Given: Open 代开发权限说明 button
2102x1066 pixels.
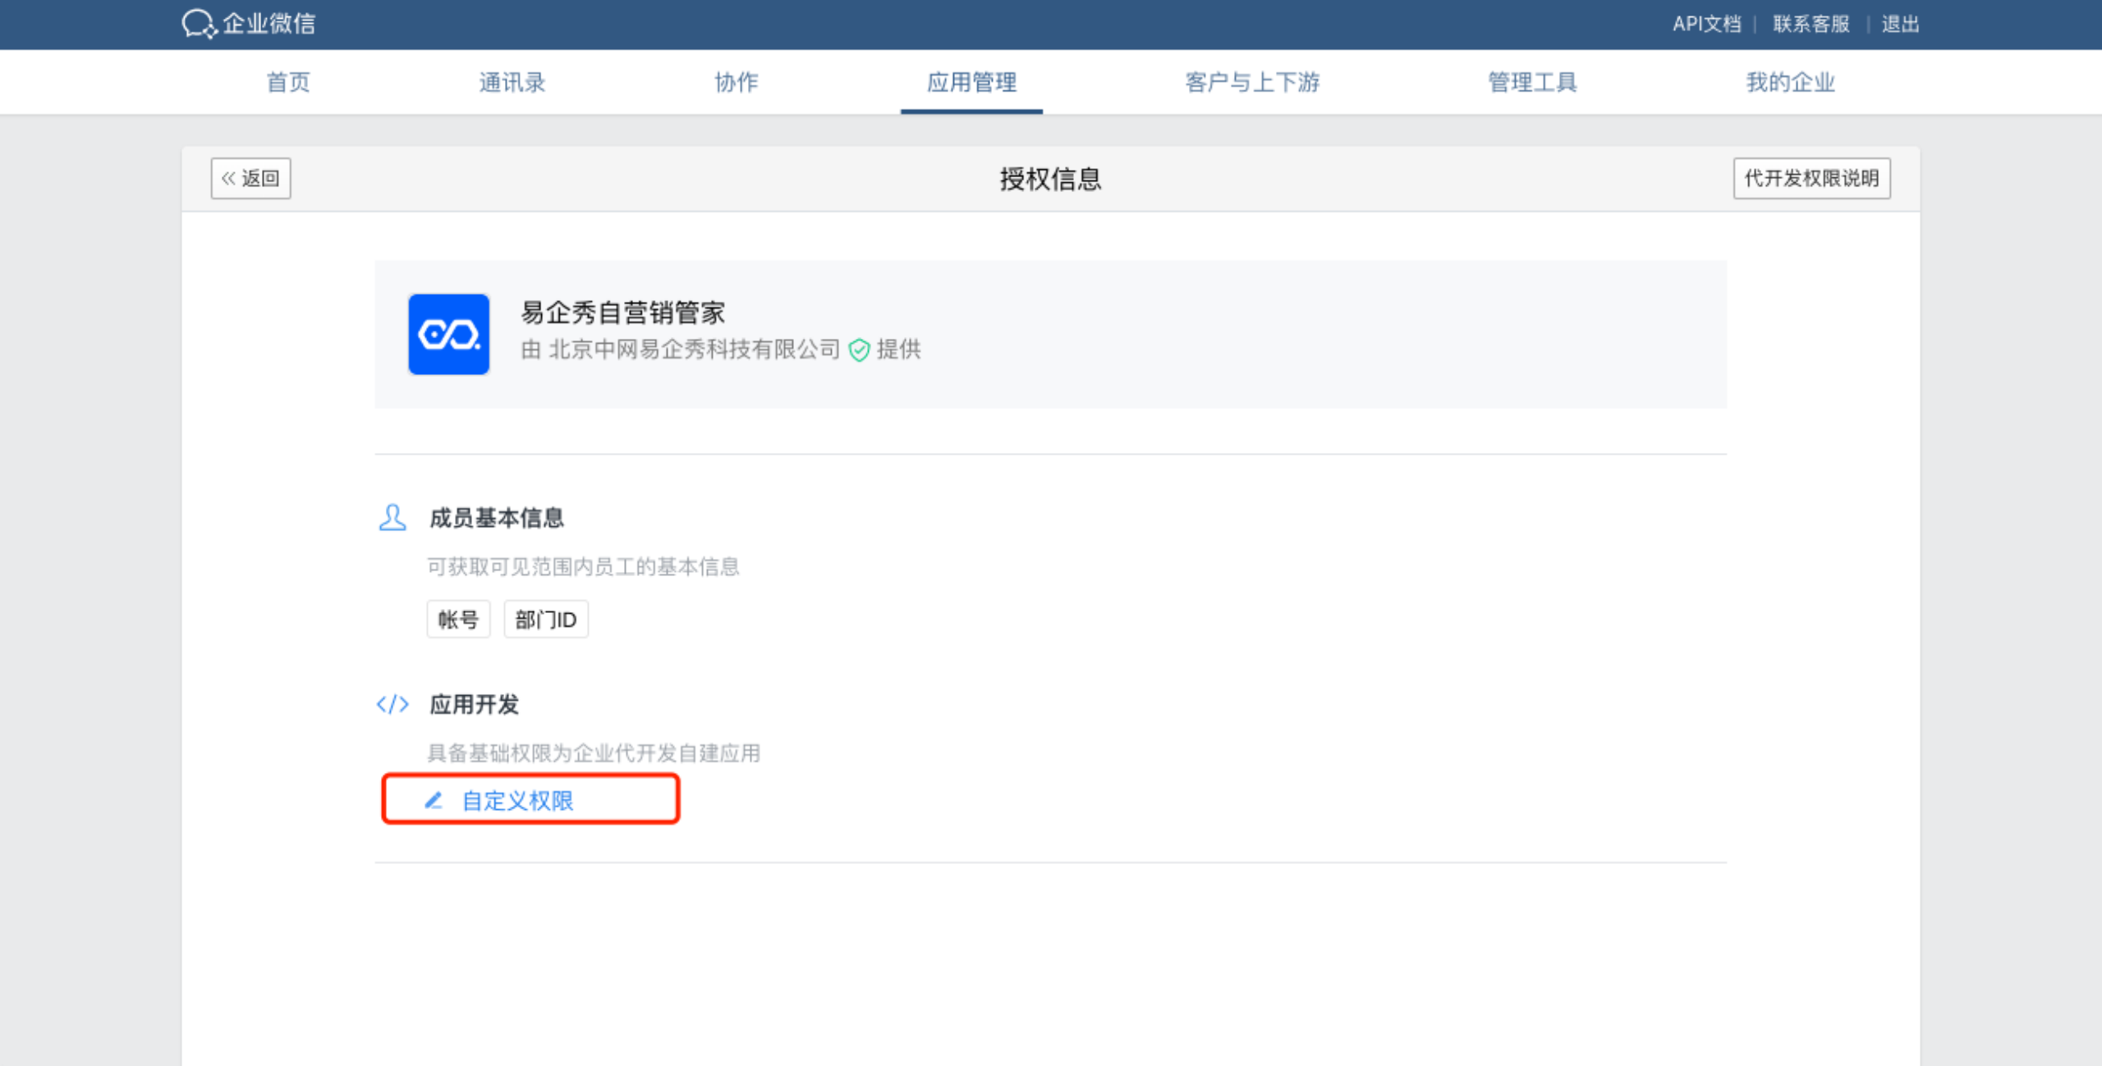Looking at the screenshot, I should 1811,178.
